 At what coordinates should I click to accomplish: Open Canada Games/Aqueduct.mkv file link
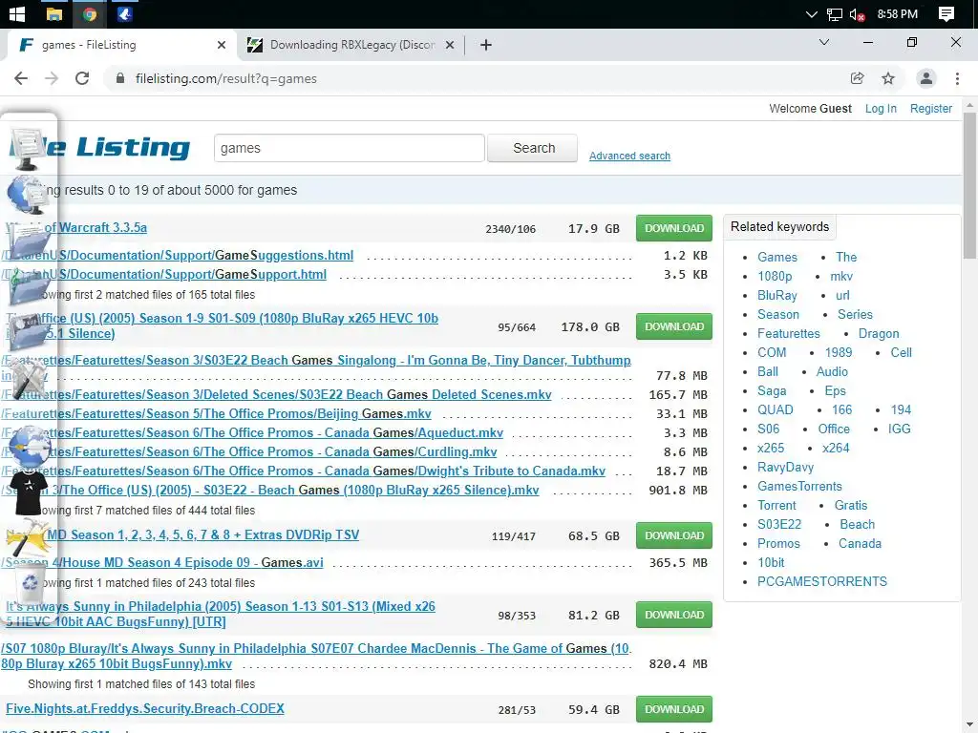point(252,432)
